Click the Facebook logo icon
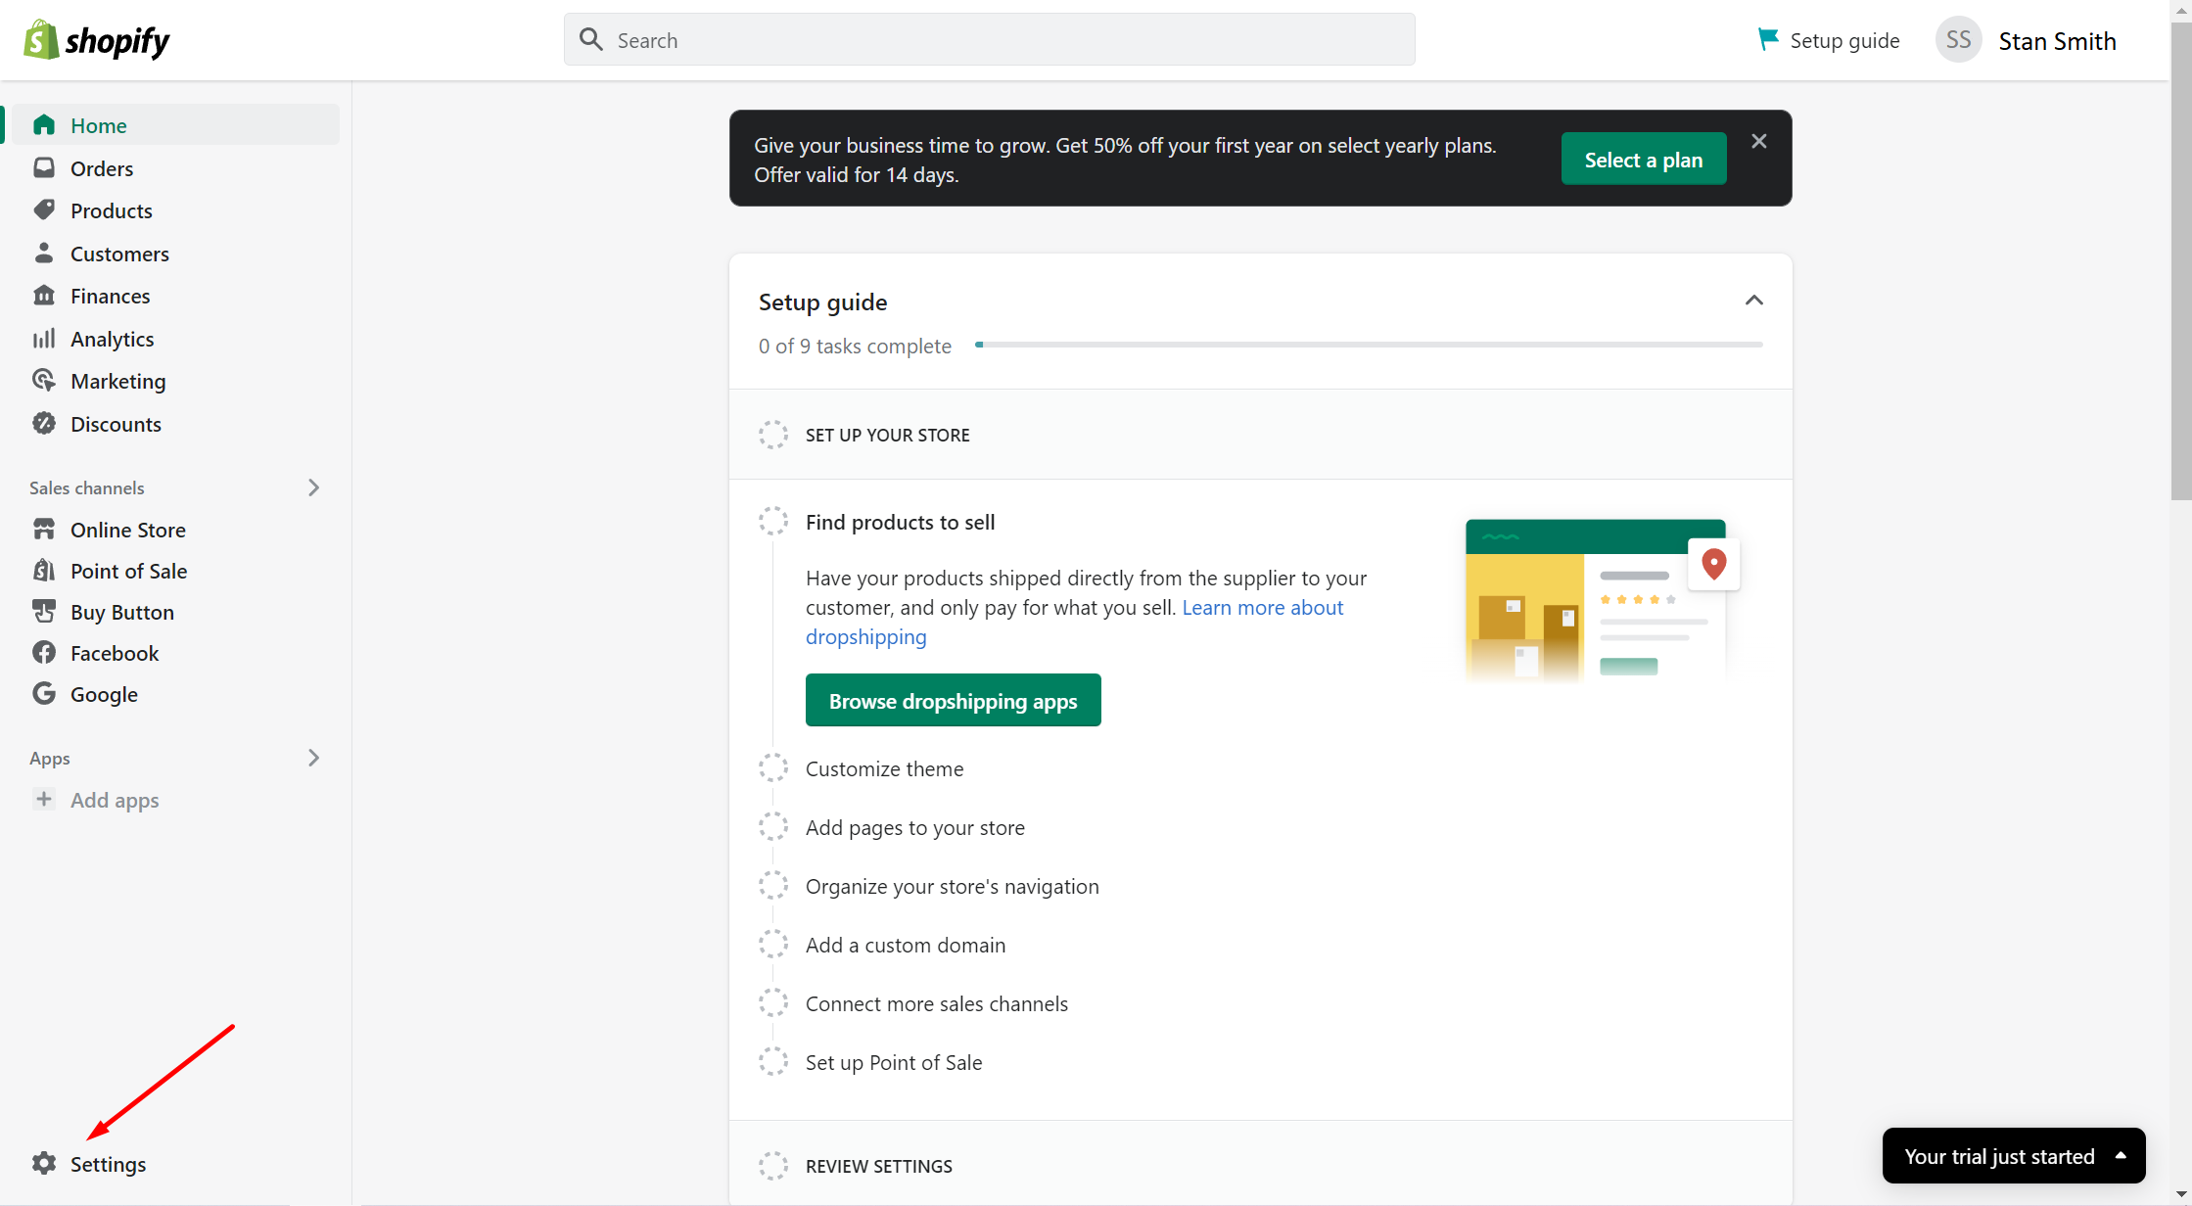Viewport: 2192px width, 1206px height. point(44,653)
